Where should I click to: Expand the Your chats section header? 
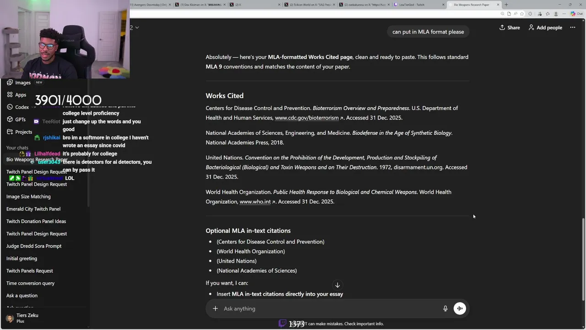(x=17, y=148)
